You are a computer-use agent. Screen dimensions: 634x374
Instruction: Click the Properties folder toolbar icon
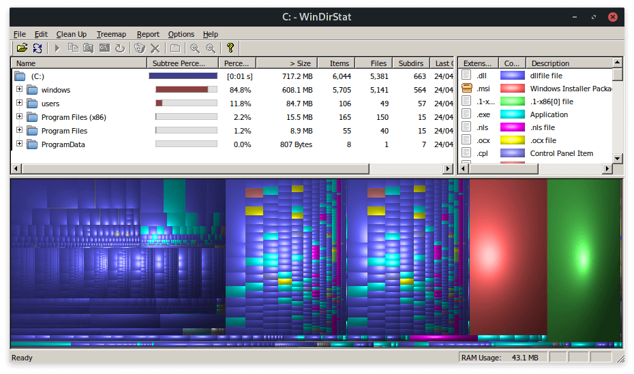pyautogui.click(x=175, y=48)
